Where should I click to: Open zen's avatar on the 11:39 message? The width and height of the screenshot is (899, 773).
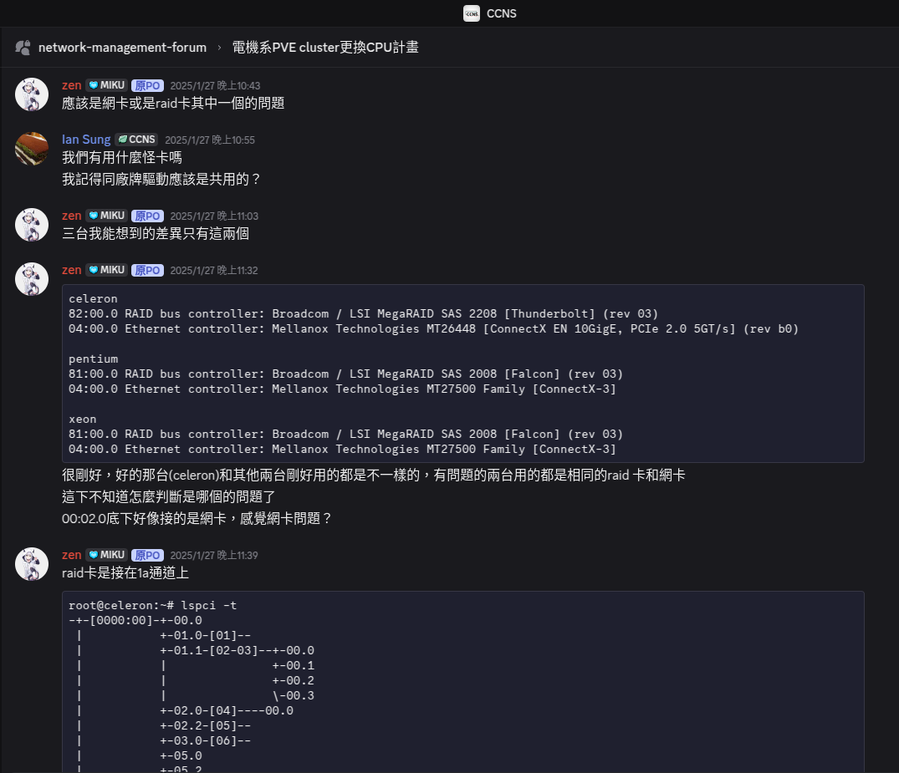click(32, 564)
